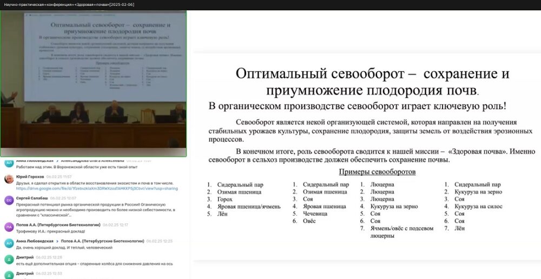
Task: Click the message about спаренные колёса
Action: point(95,263)
